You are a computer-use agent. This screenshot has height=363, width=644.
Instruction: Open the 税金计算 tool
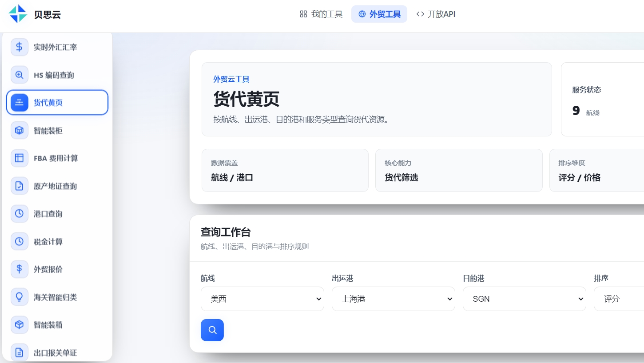coord(57,242)
